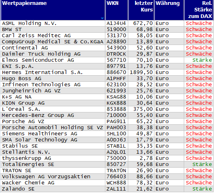Screen dimensions: 214x193
Task: Select CompuGroup Medical SE & Co.KGaA
Action: click(53, 42)
